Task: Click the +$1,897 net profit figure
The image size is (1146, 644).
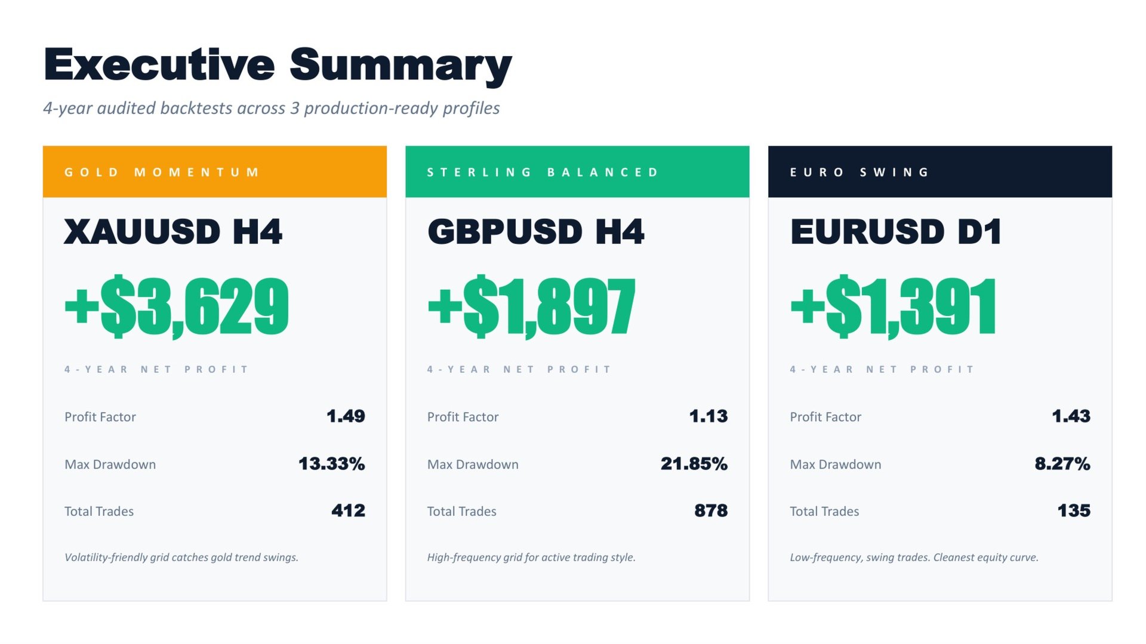Action: [531, 306]
